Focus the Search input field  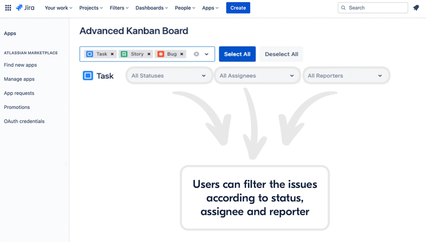coord(373,8)
